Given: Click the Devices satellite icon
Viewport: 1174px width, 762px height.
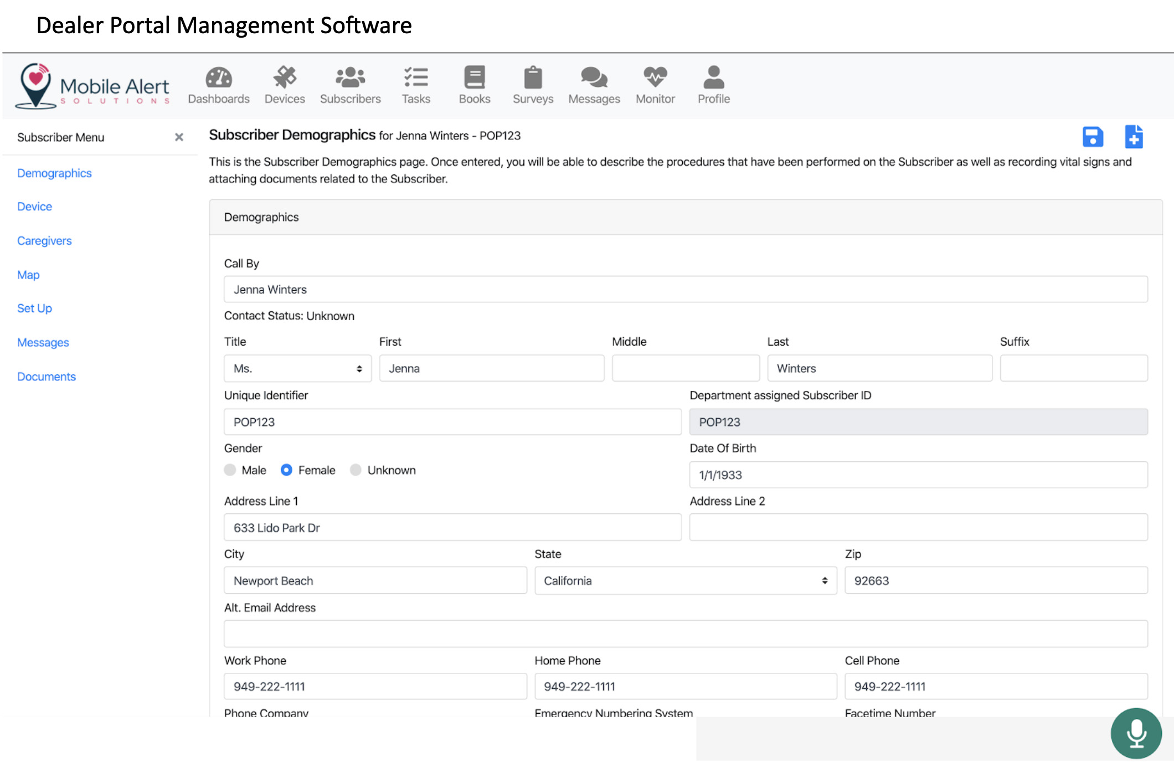Looking at the screenshot, I should click(285, 78).
